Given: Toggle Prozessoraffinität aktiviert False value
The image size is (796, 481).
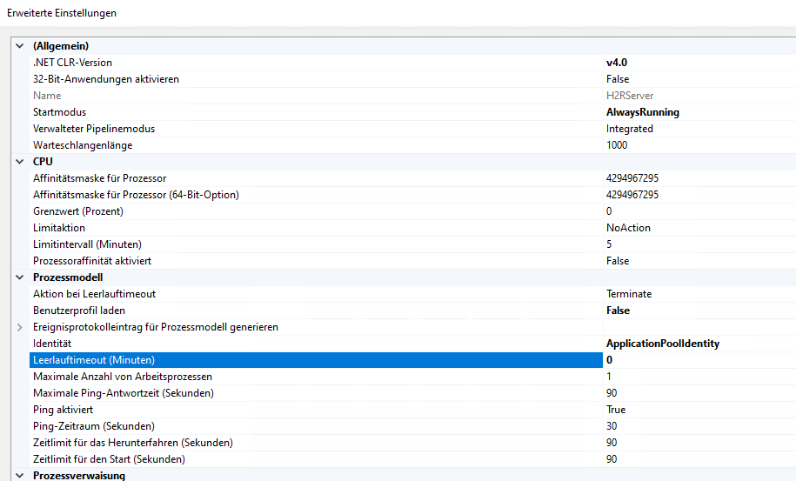Looking at the screenshot, I should [x=618, y=261].
